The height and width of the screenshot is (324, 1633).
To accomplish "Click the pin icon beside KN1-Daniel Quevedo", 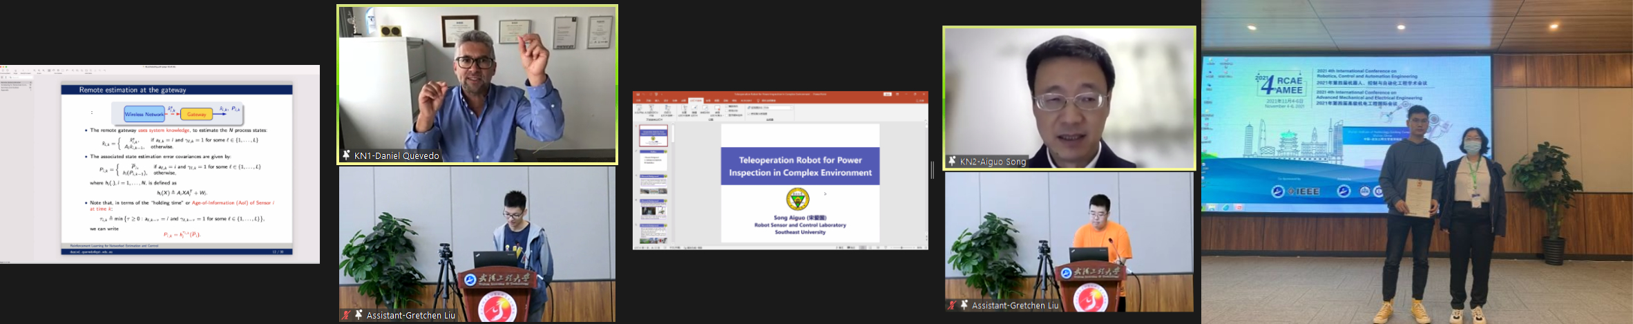I will [x=346, y=155].
